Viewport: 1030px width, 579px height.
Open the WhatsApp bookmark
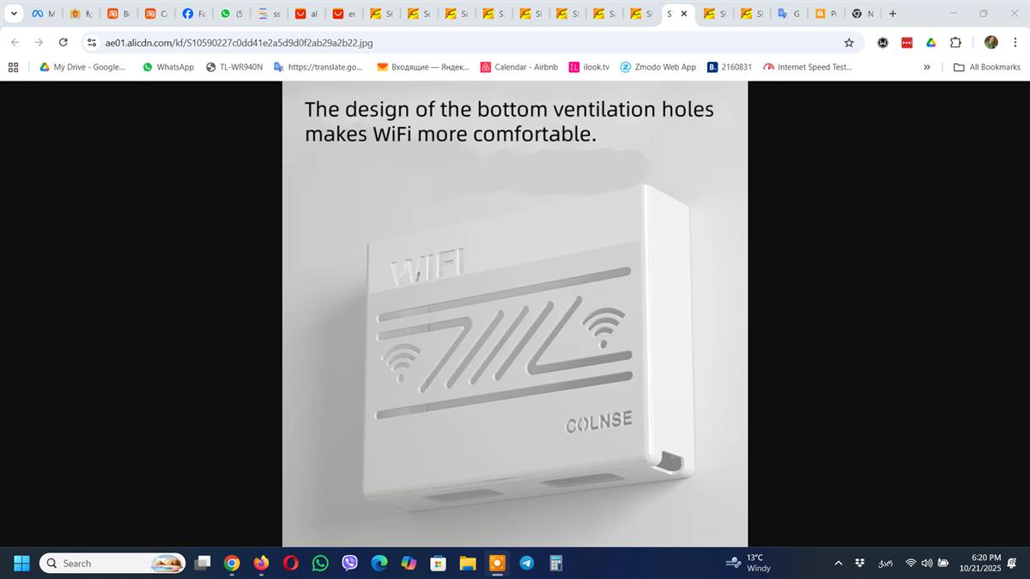tap(168, 67)
